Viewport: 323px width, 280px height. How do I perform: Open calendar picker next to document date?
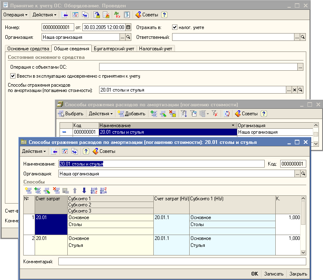tap(128, 27)
